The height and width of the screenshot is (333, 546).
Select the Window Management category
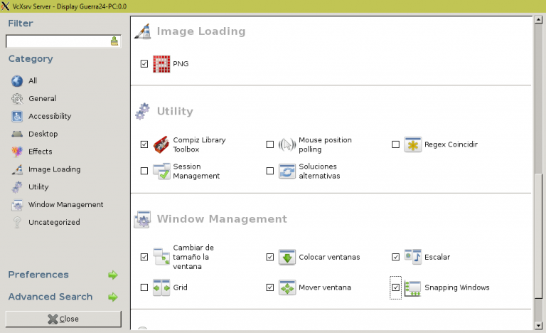click(65, 205)
